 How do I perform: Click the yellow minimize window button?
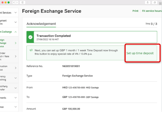coord(6,2)
